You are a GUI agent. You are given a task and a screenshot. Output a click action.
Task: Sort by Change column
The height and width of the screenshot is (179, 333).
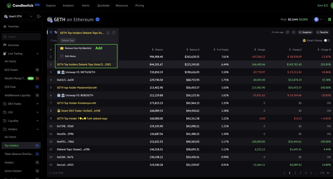[260, 49]
